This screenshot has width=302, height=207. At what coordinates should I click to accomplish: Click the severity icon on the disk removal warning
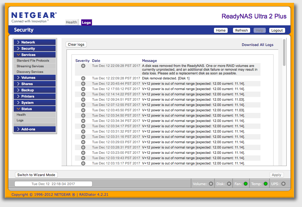click(83, 66)
